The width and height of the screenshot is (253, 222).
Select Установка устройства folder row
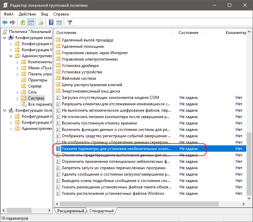150,72
